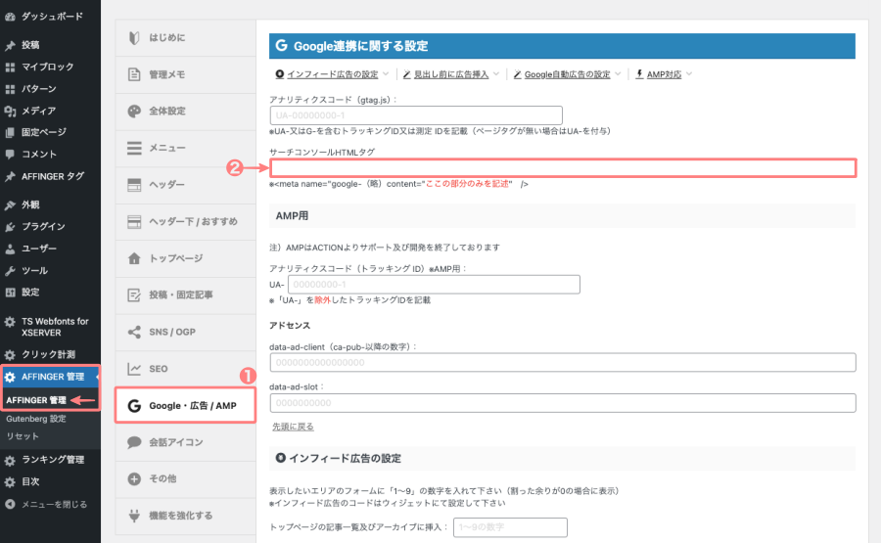Click the メニューを閉じる collapse arrow icon
Viewport: 881px width, 543px height.
tap(10, 504)
